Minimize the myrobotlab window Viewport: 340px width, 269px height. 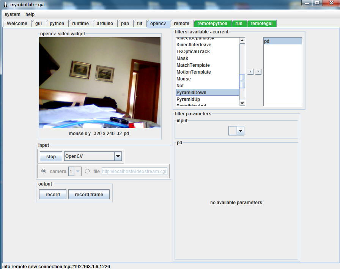pyautogui.click(x=307, y=3)
